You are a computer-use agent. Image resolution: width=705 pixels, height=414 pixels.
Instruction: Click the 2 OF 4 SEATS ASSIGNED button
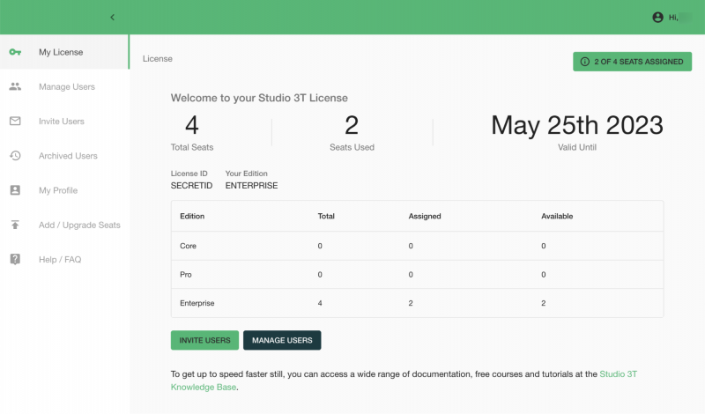[632, 62]
